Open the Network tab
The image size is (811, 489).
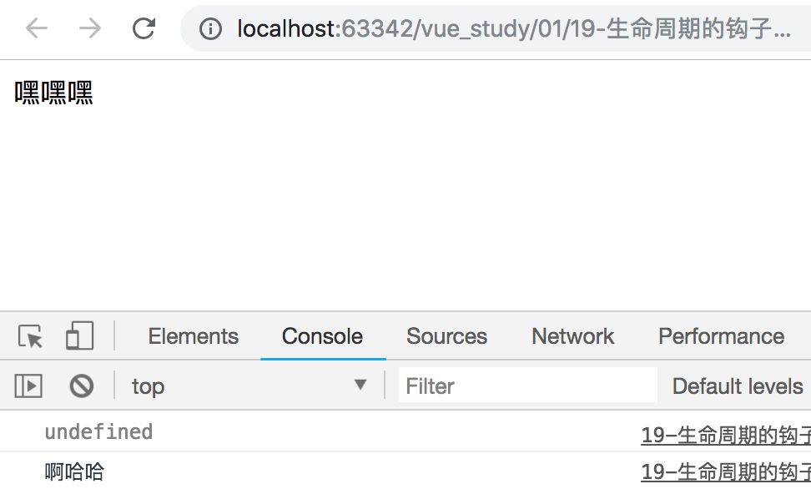click(x=572, y=336)
